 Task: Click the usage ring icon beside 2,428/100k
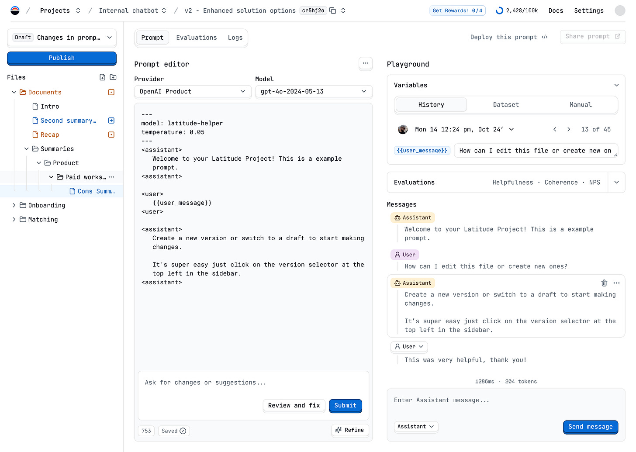[x=499, y=10]
